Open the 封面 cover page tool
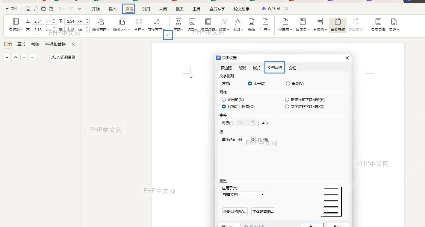425x227 pixels. pos(192,25)
